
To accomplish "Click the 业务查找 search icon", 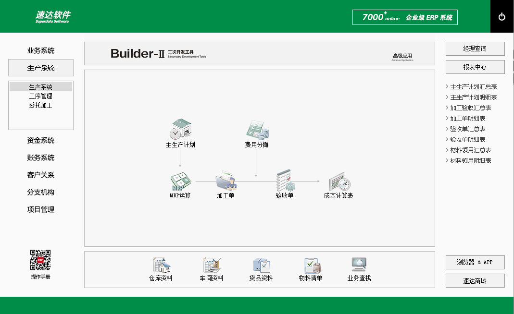I will pyautogui.click(x=359, y=266).
